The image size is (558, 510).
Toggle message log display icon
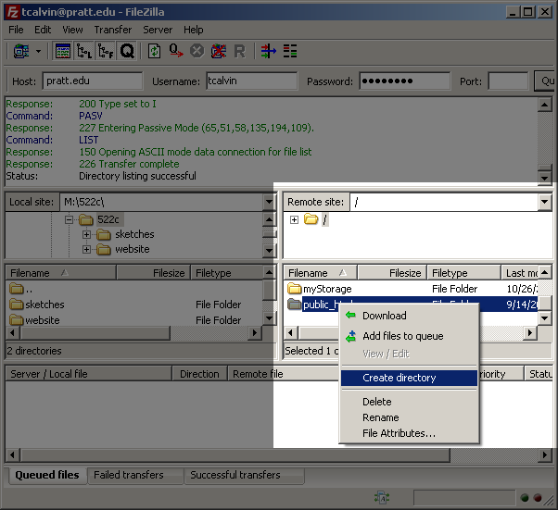pos(63,52)
